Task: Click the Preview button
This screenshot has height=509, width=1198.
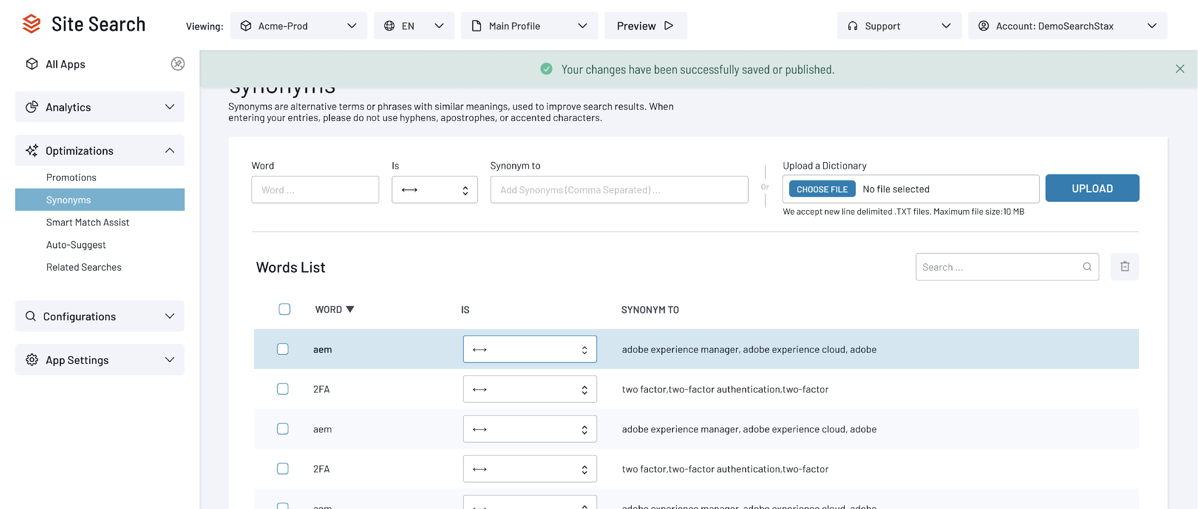Action: (x=645, y=26)
